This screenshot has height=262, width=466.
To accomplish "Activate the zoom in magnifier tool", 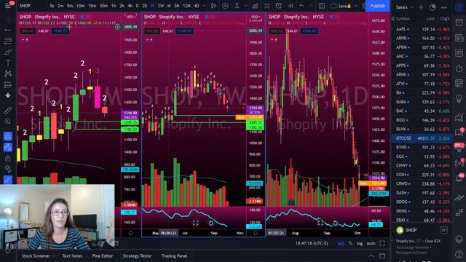I will (8, 122).
